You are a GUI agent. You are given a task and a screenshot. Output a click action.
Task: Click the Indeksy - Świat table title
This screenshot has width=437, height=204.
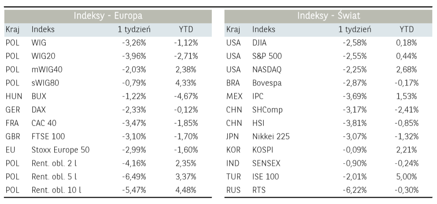click(329, 16)
